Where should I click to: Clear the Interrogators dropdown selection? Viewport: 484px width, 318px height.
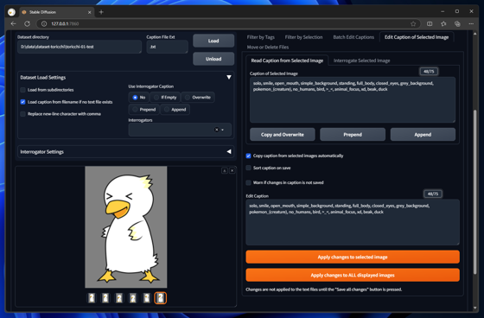(217, 130)
